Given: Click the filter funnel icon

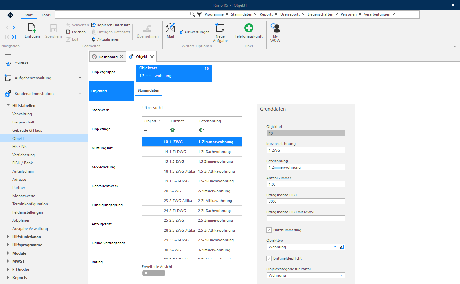Looking at the screenshot, I should (199, 14).
